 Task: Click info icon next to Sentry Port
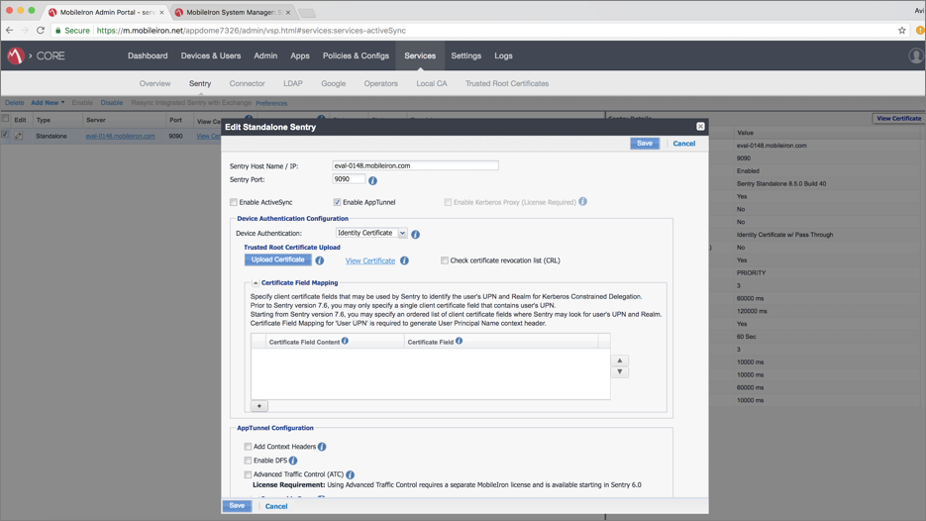tap(372, 180)
